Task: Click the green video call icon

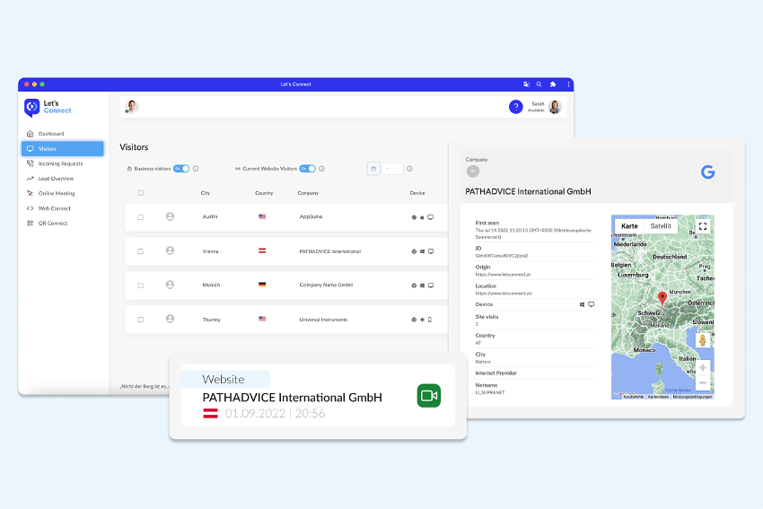Action: (428, 396)
